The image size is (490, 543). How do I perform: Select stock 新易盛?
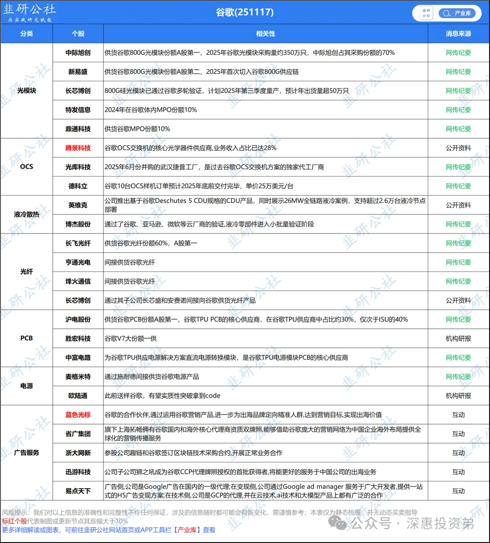coord(78,72)
